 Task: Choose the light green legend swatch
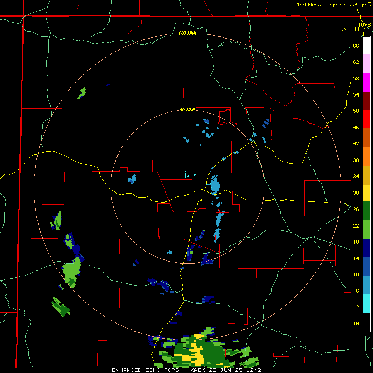tap(366, 230)
